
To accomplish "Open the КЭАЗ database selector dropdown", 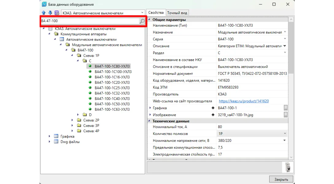I will click(103, 13).
